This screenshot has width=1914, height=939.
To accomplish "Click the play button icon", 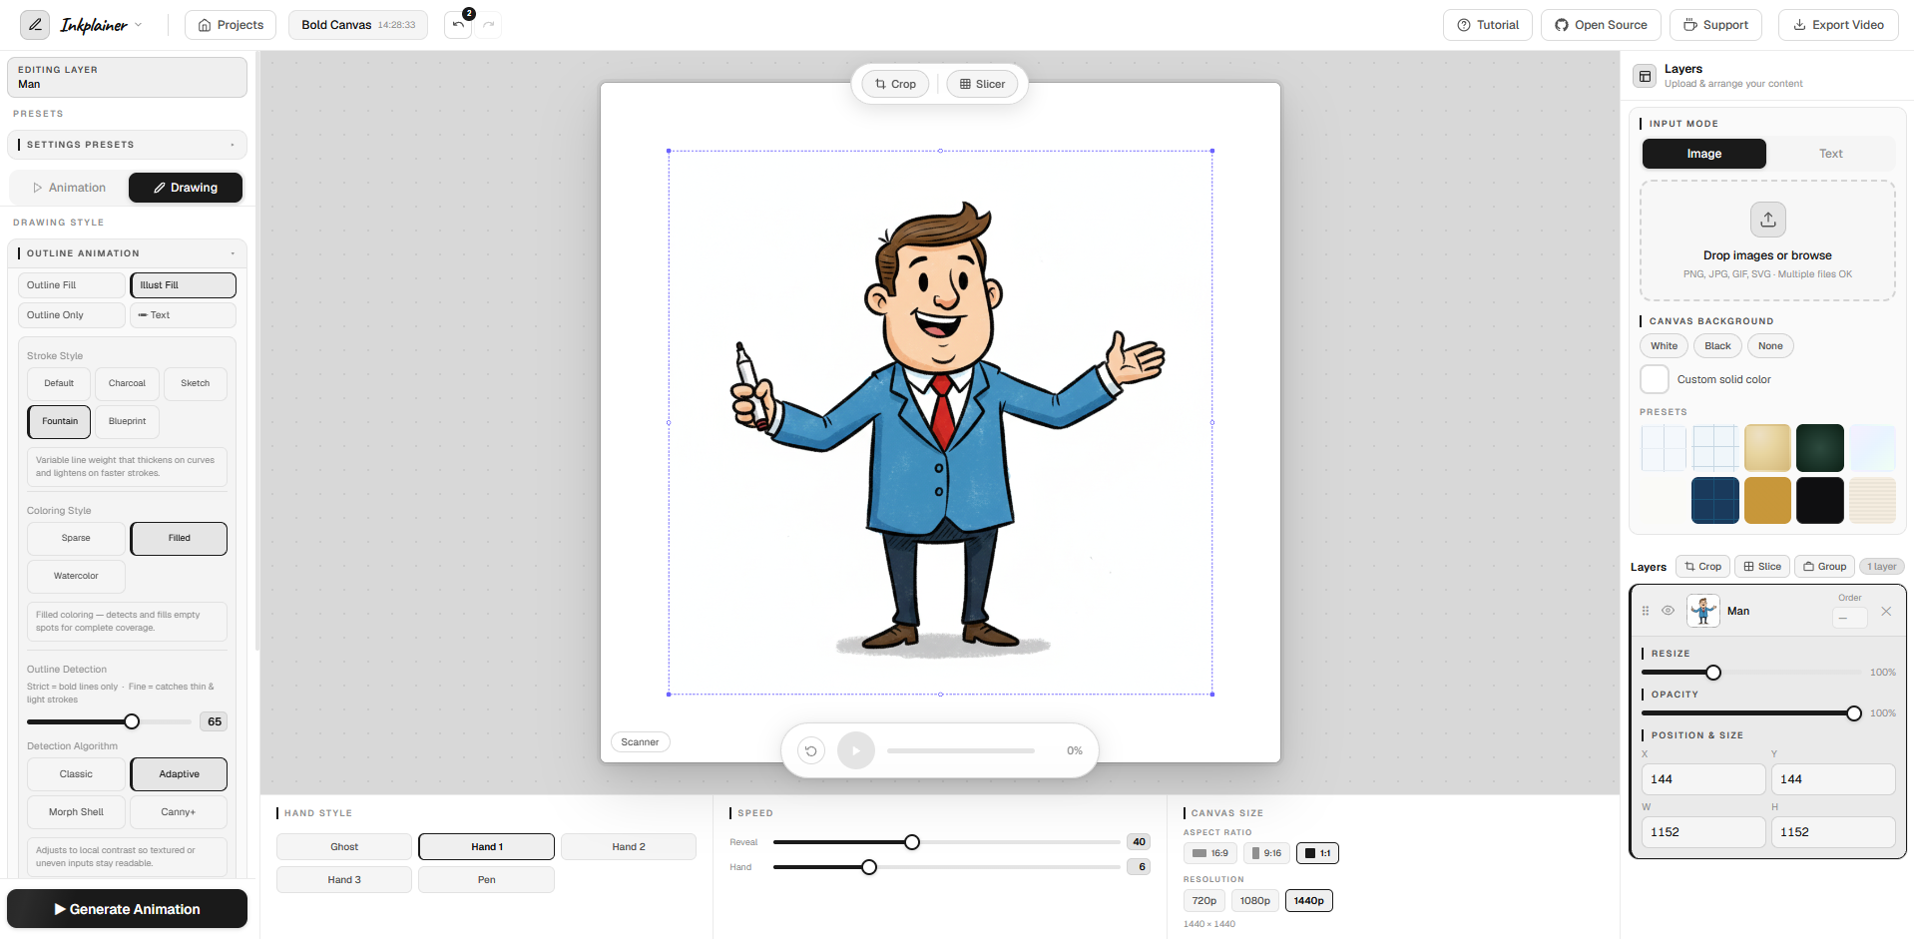I will pos(856,750).
